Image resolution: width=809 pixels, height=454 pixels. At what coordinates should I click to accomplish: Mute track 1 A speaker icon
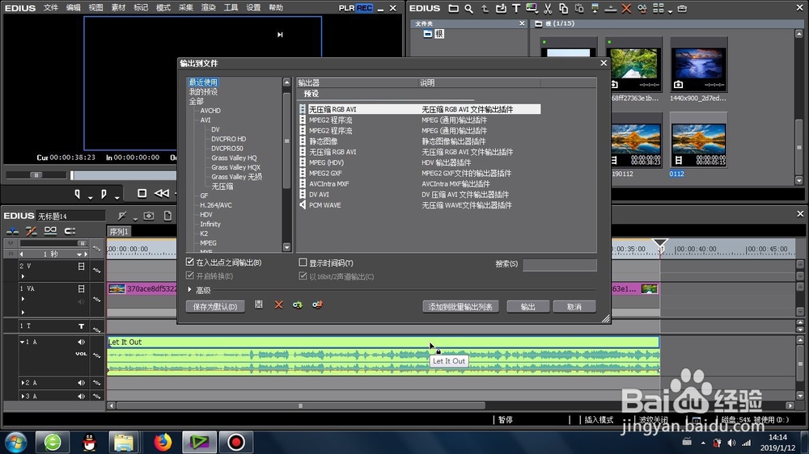tap(81, 342)
